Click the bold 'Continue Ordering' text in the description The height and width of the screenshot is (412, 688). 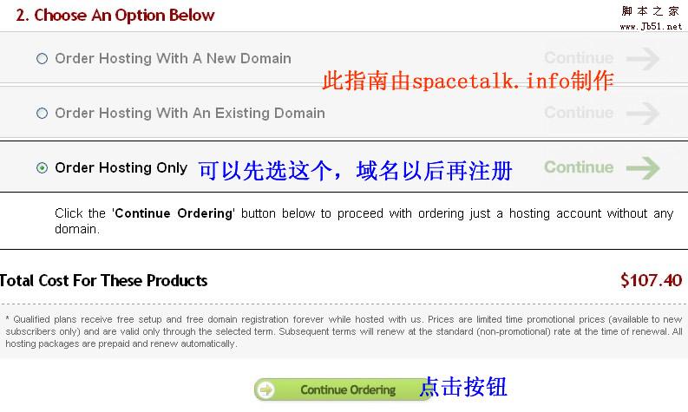(174, 213)
